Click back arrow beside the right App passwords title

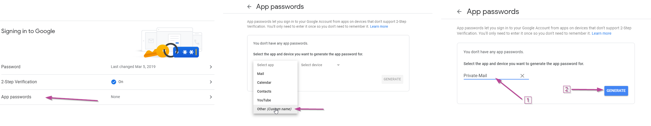pos(459,12)
